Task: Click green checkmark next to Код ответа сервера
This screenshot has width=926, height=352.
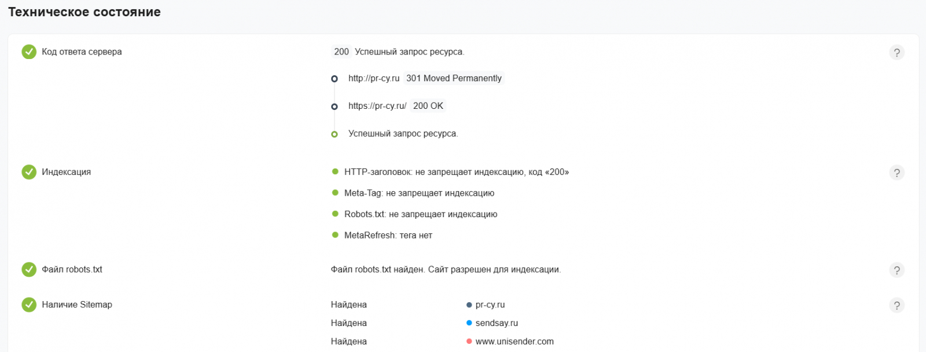Action: (x=29, y=52)
